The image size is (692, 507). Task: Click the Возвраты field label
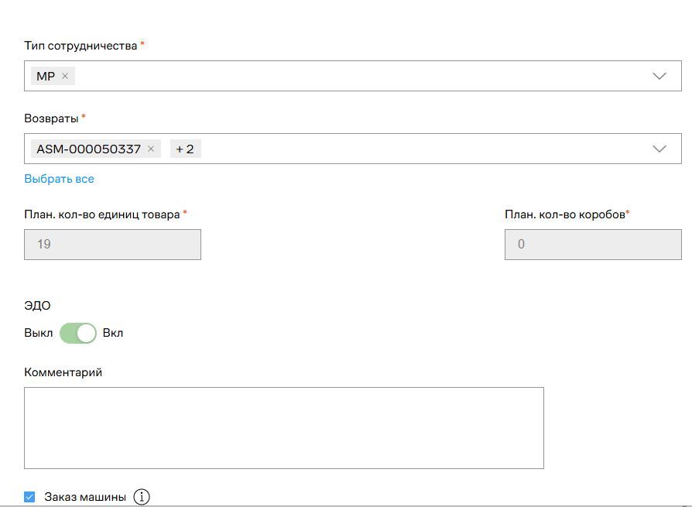(51, 118)
